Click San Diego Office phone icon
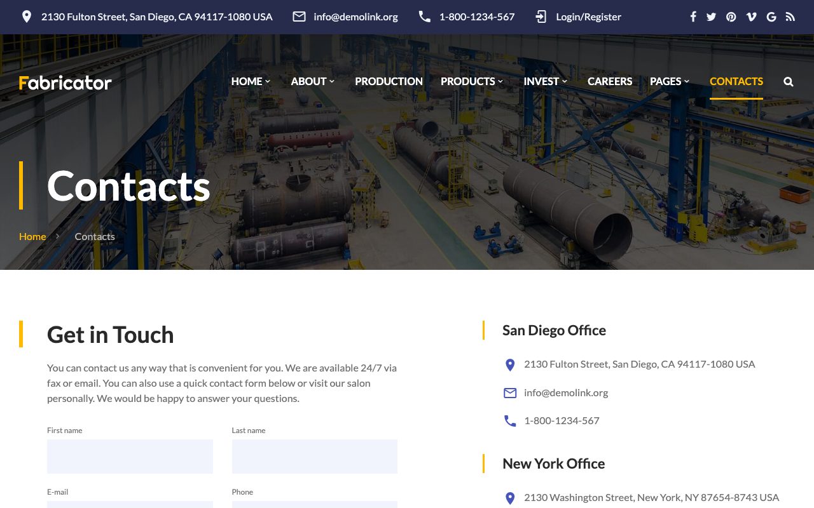This screenshot has width=814, height=508. (510, 421)
